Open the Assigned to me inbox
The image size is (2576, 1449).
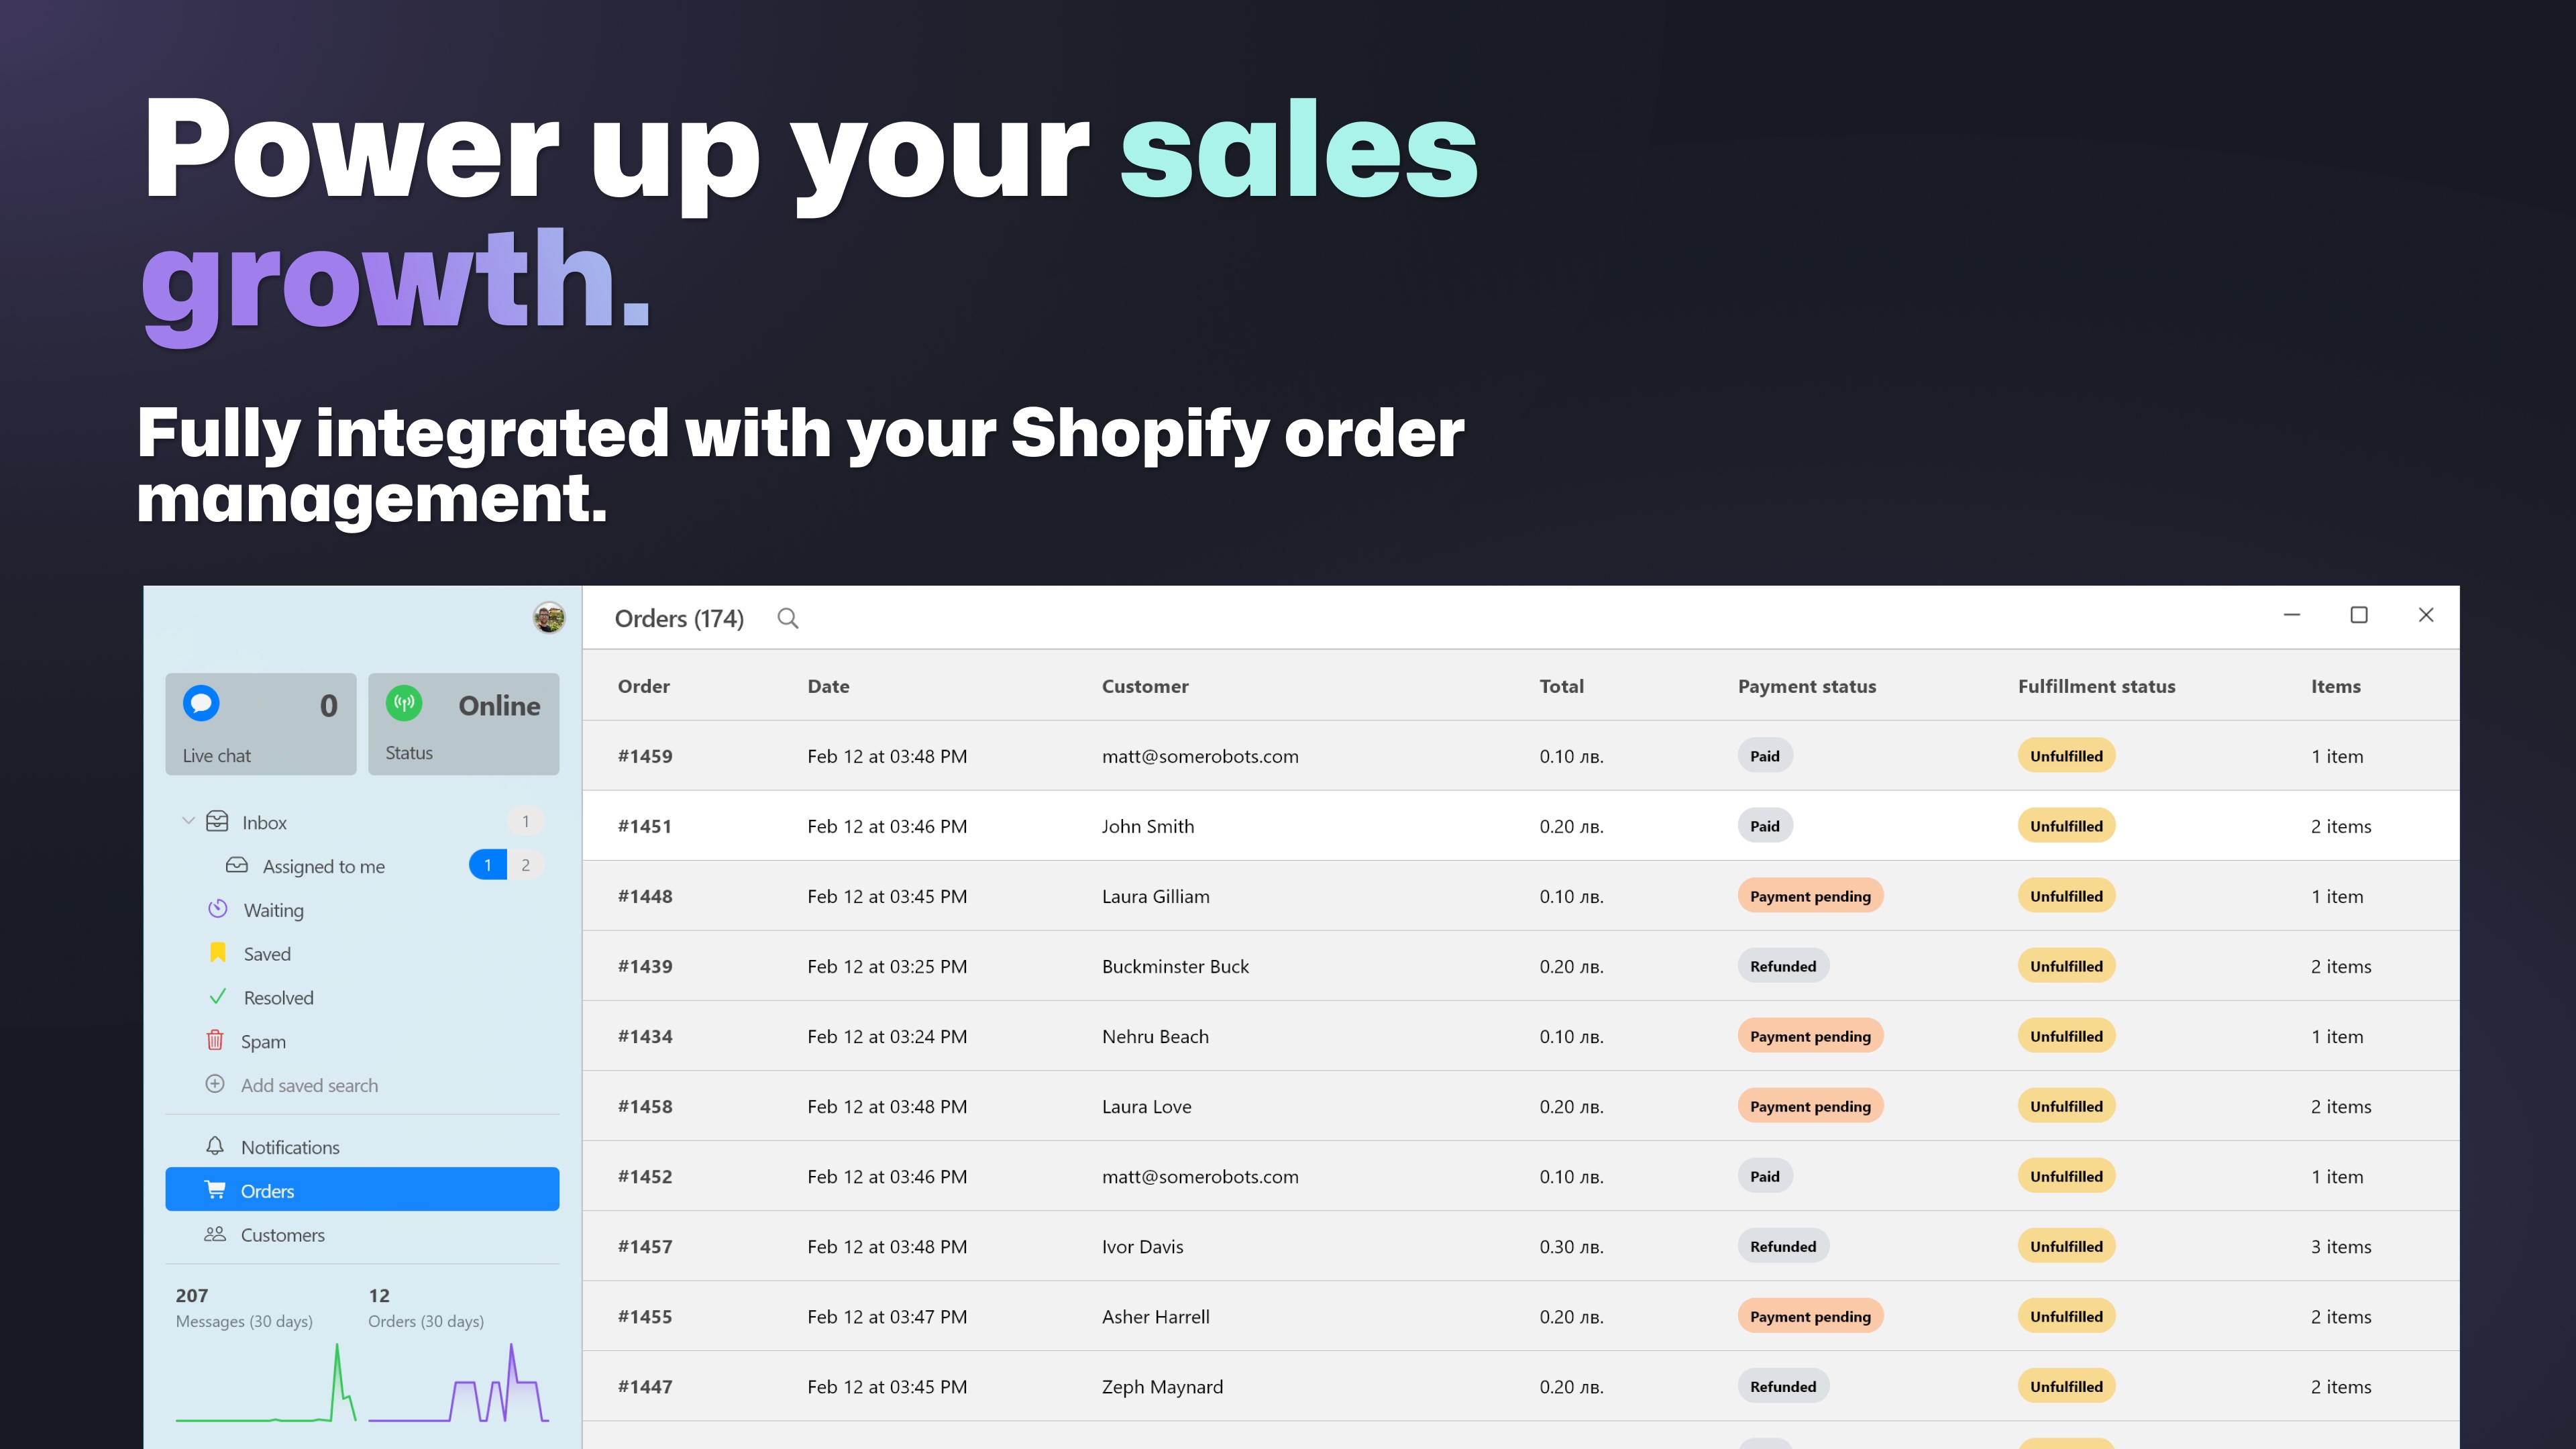tap(323, 866)
